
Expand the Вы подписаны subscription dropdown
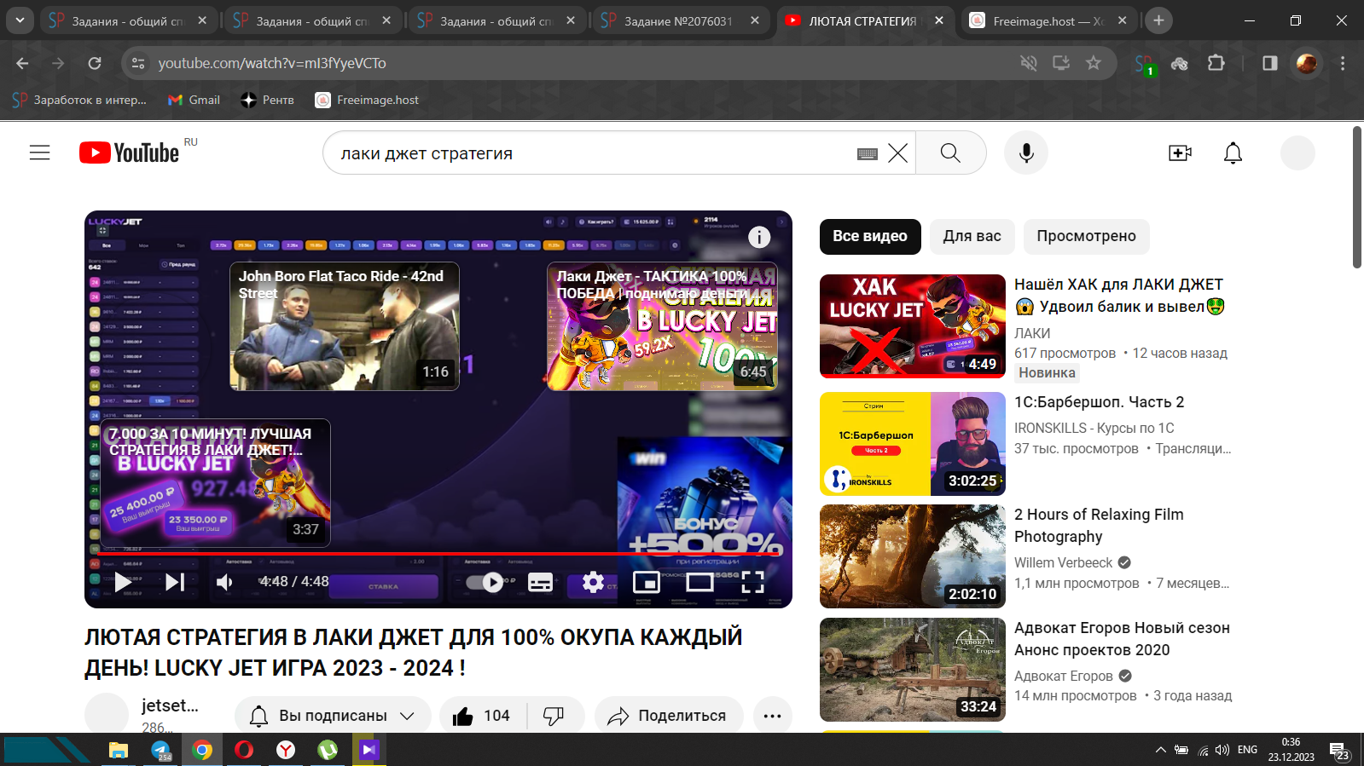tap(333, 716)
